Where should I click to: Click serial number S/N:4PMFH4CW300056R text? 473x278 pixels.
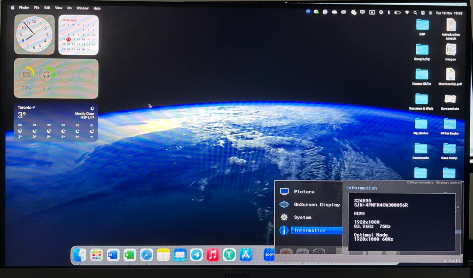point(381,205)
